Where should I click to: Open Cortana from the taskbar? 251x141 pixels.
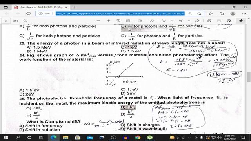tap(29, 137)
